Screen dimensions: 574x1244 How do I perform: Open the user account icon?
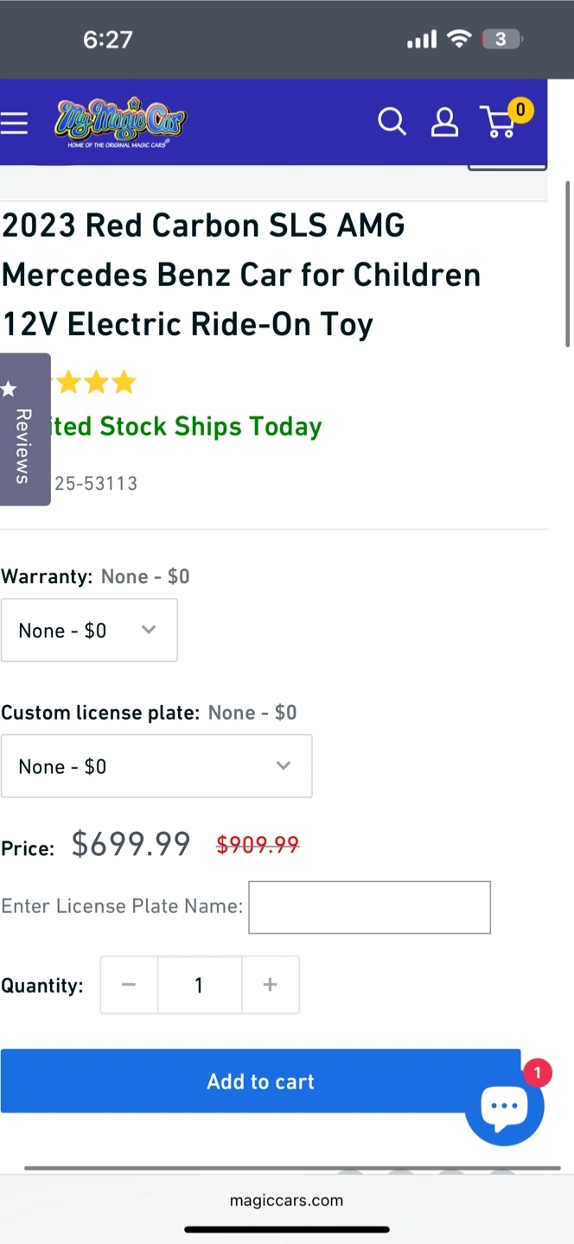(x=444, y=122)
